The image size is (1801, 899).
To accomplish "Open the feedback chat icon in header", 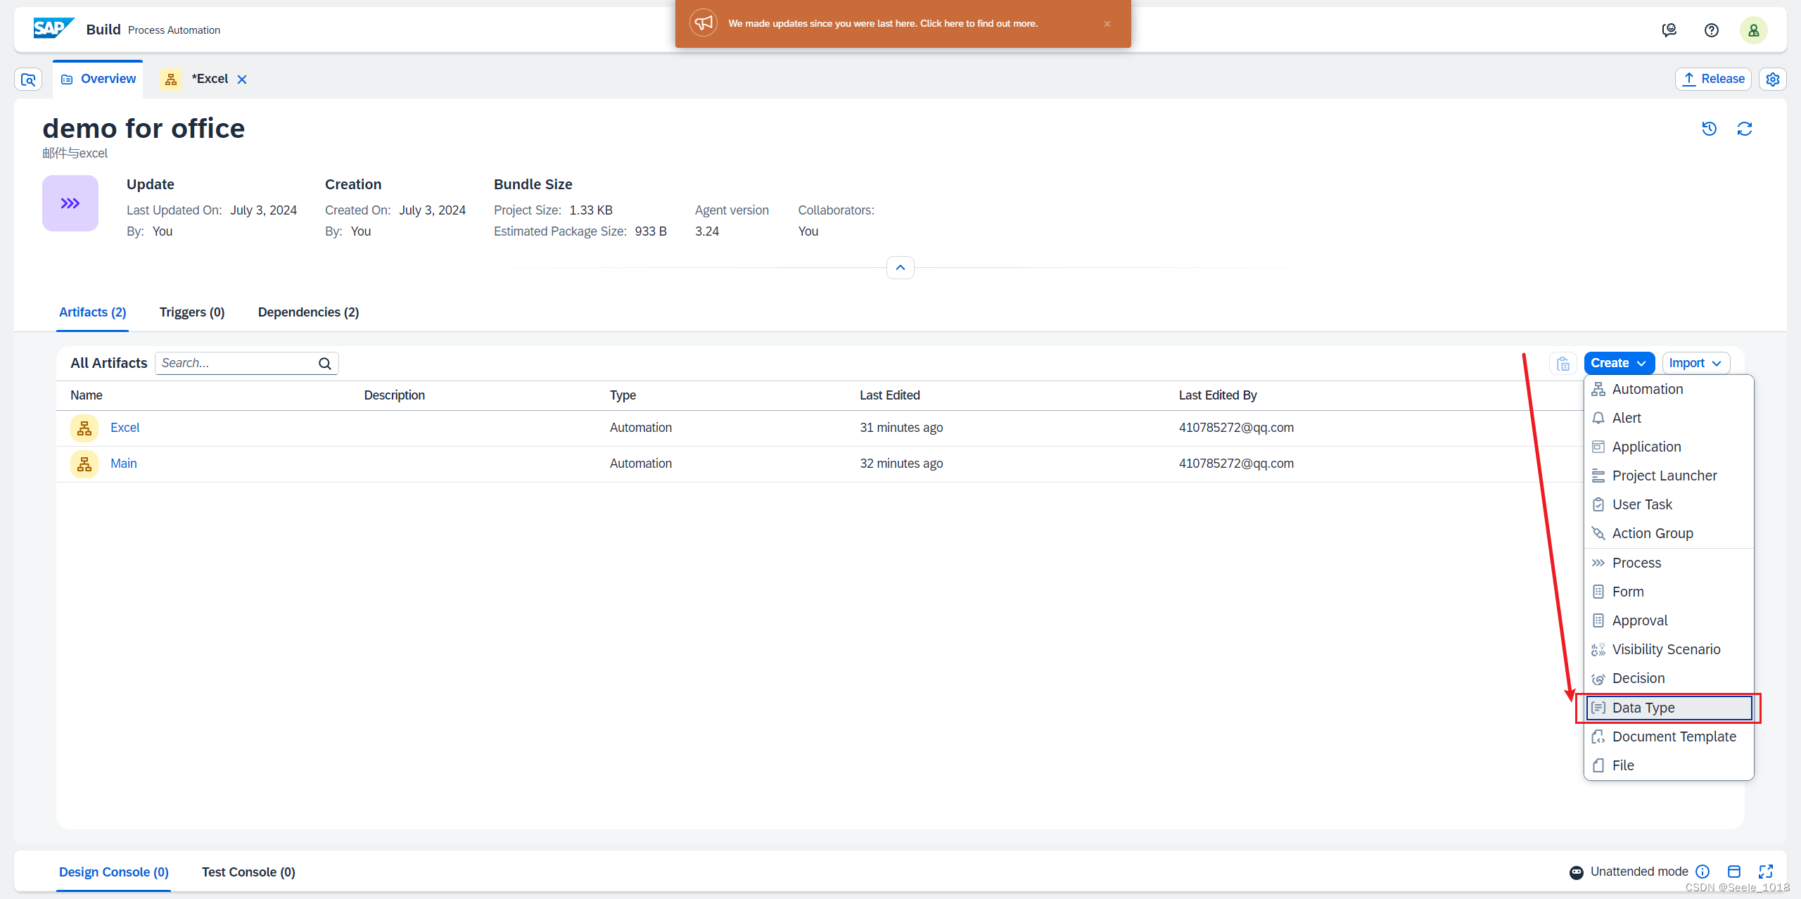I will click(x=1669, y=30).
